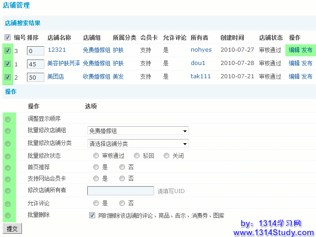
Task: Click the 提交 submit button
Action: click(12, 228)
